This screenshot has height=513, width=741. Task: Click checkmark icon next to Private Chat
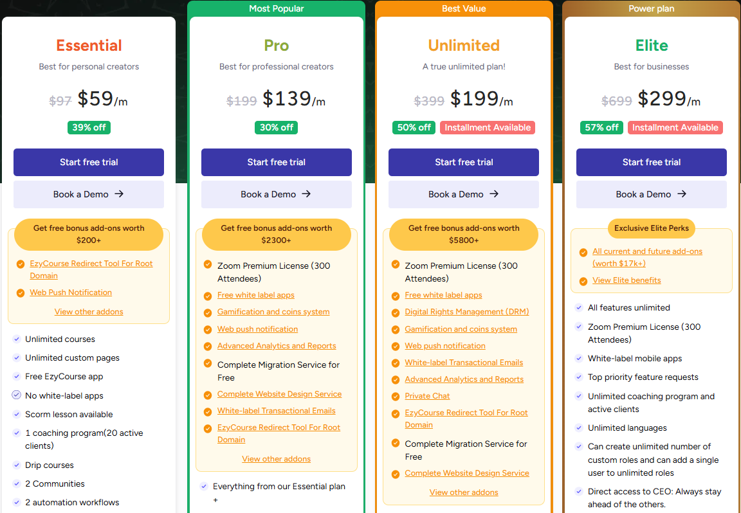(396, 397)
